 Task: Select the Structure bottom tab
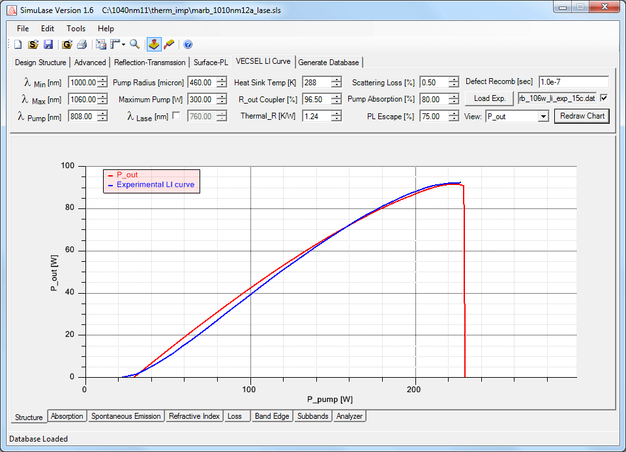point(29,417)
